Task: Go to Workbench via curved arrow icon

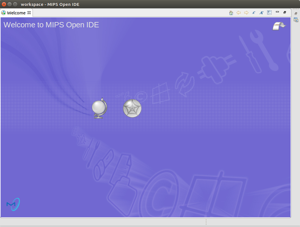Action: pyautogui.click(x=279, y=26)
